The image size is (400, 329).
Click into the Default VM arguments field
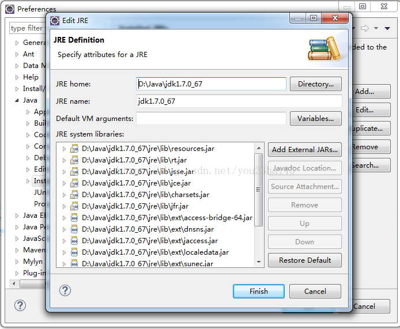click(211, 118)
